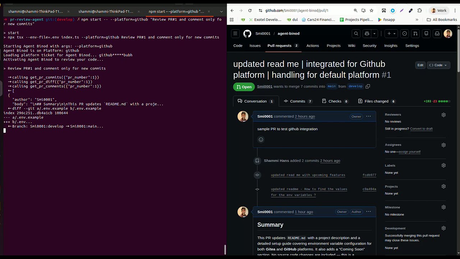Install app icon in address bar
Viewport: 460px width, 259px height.
(364, 10)
